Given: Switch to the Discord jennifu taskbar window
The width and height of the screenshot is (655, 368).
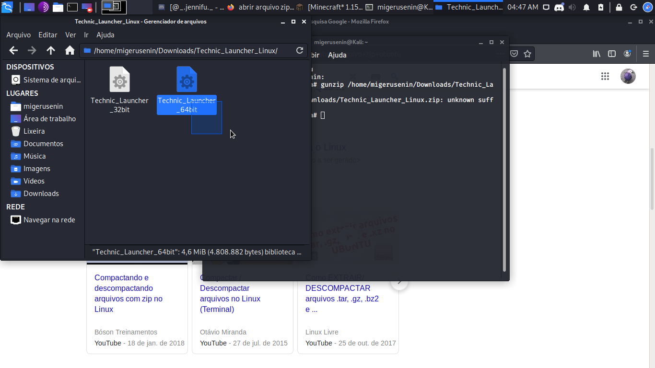Looking at the screenshot, I should pos(191,7).
